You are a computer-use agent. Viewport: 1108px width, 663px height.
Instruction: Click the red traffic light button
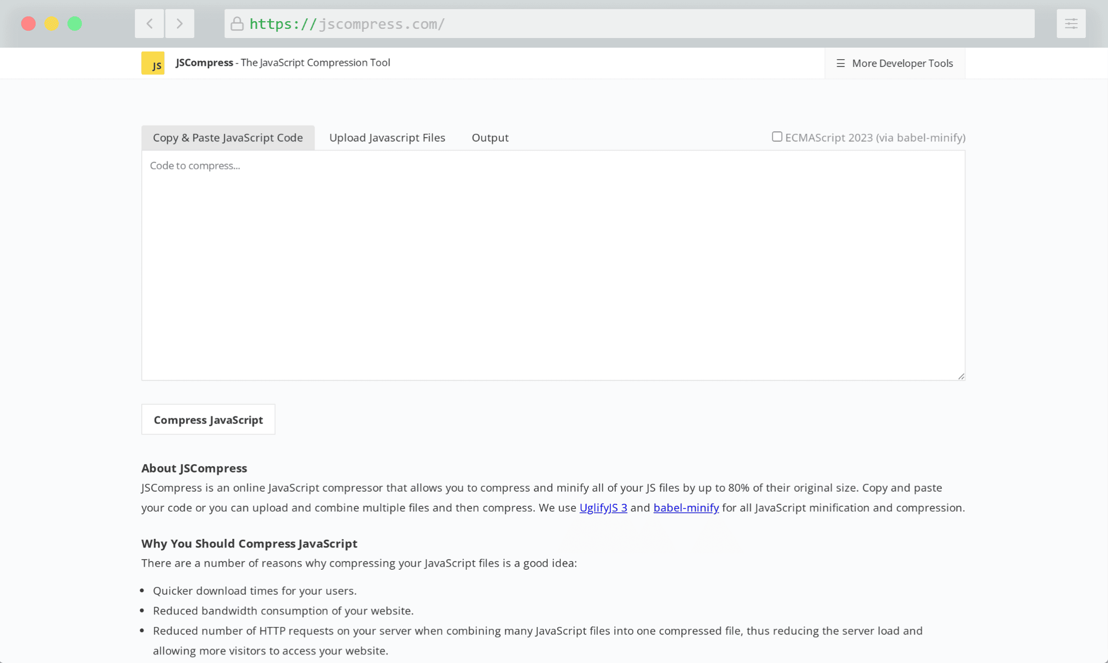pos(28,23)
